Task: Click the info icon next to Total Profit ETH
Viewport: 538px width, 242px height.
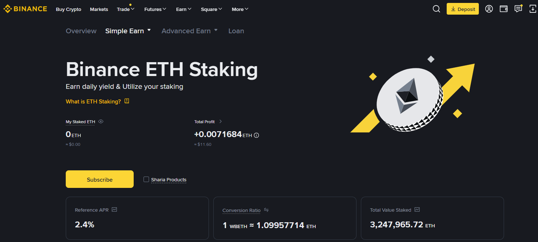Action: pos(256,135)
